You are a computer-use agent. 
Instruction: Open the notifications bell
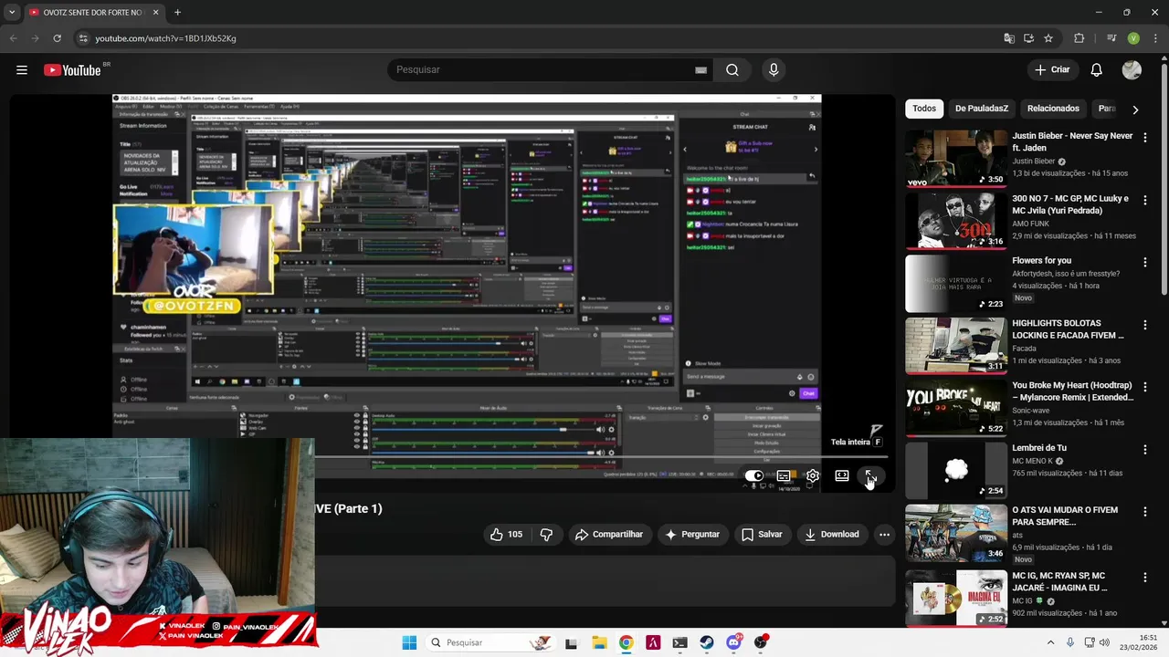[x=1097, y=69]
